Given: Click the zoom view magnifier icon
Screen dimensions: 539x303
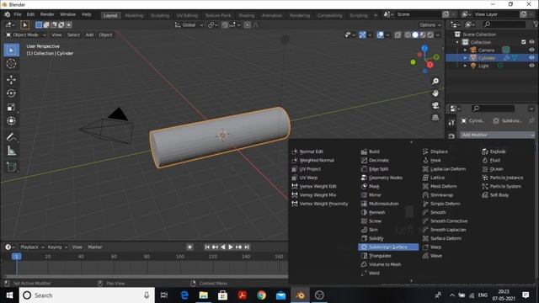Looking at the screenshot, I should pos(435,82).
